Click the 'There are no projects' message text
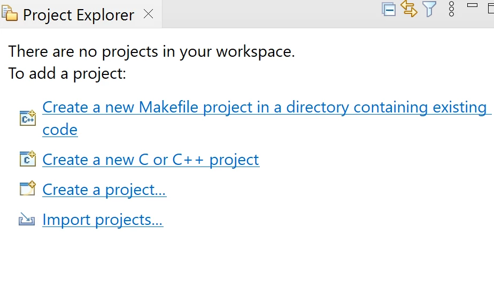 tap(151, 51)
